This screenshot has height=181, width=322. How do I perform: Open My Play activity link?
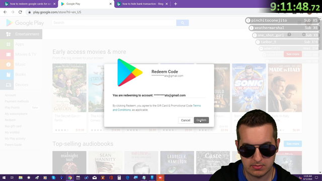[x=15, y=139]
